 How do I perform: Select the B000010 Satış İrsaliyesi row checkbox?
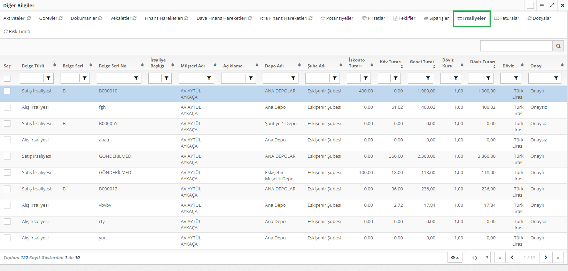point(7,91)
